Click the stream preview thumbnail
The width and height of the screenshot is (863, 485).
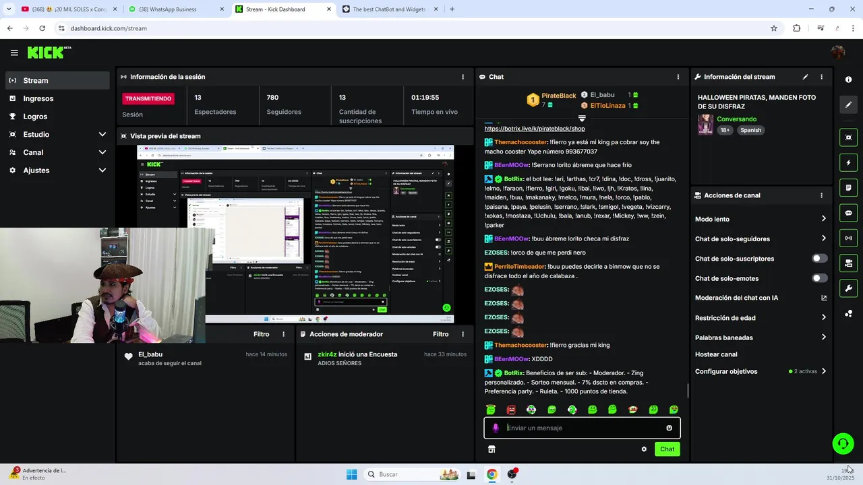coord(295,234)
